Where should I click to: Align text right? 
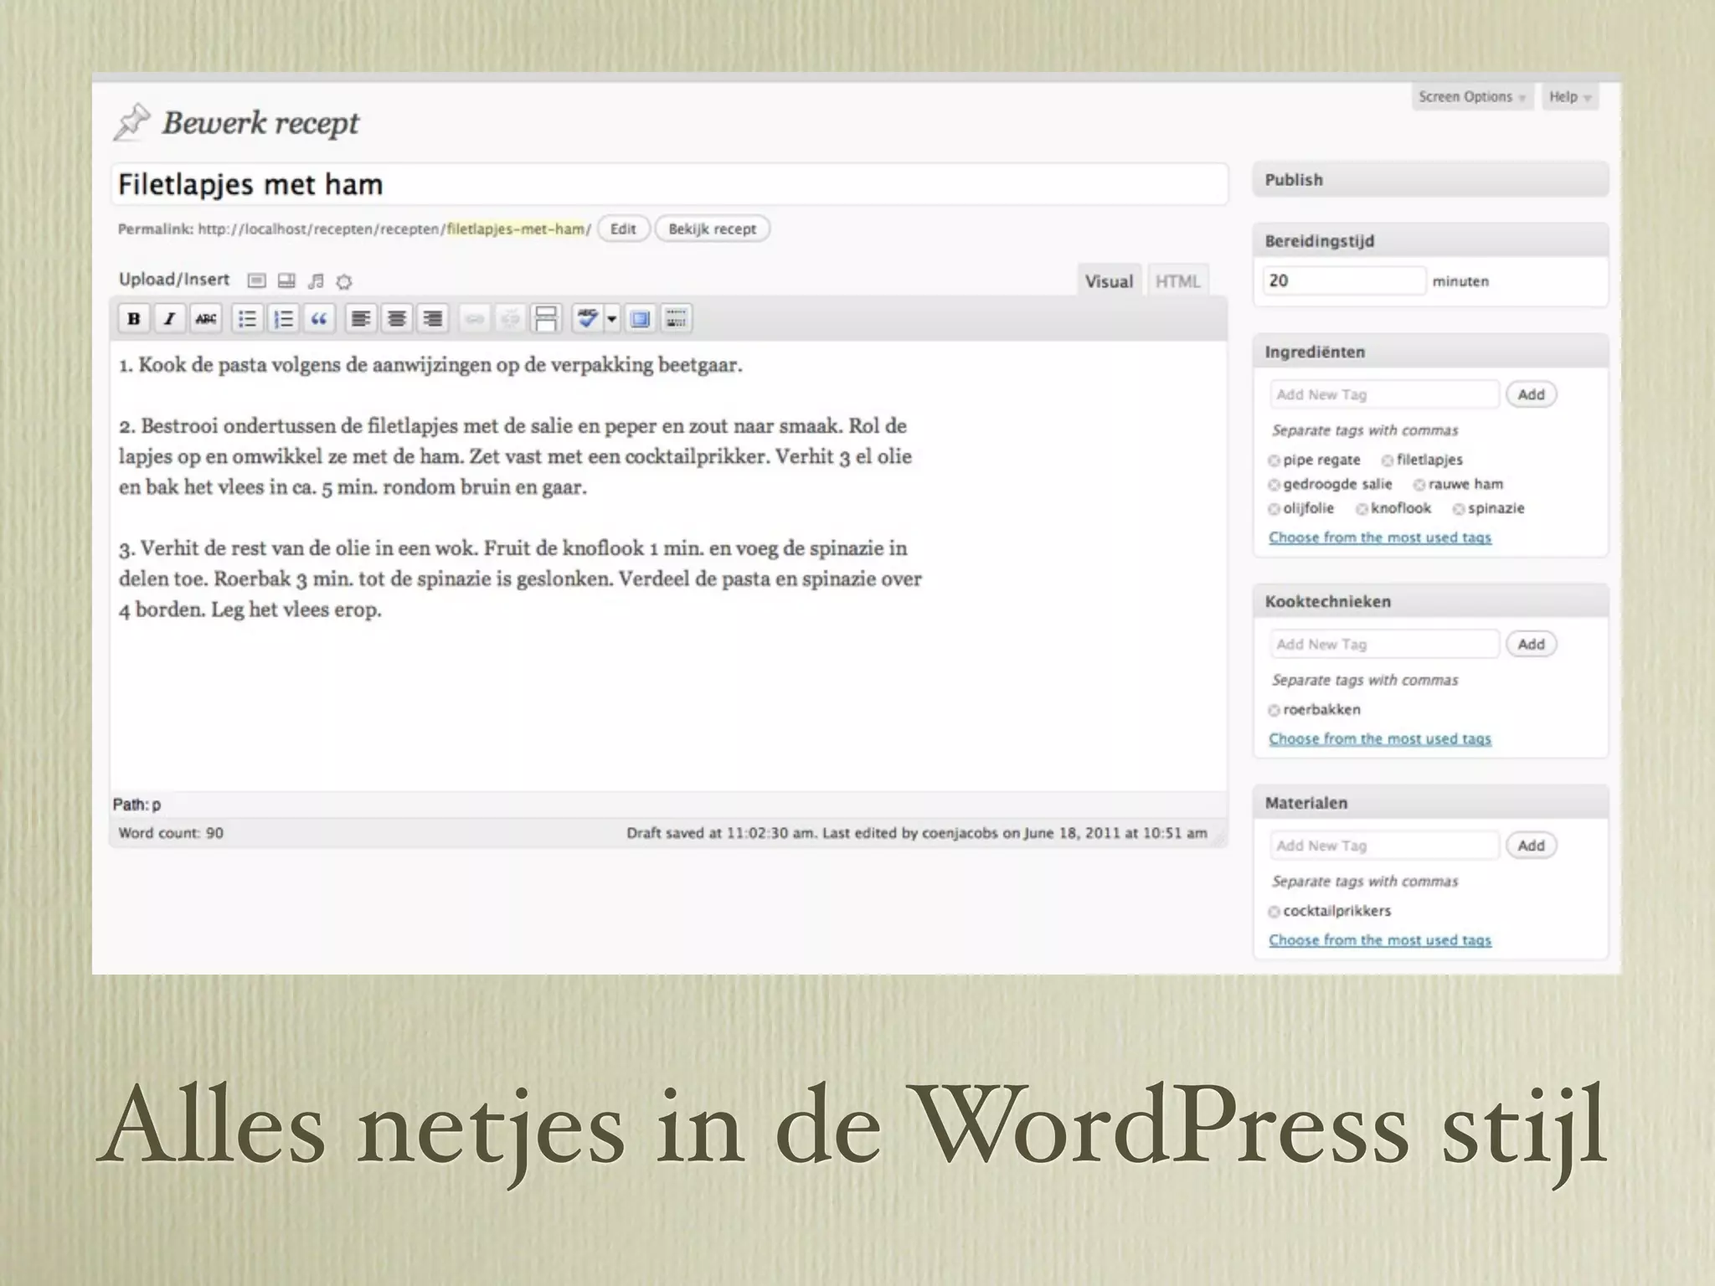point(433,319)
